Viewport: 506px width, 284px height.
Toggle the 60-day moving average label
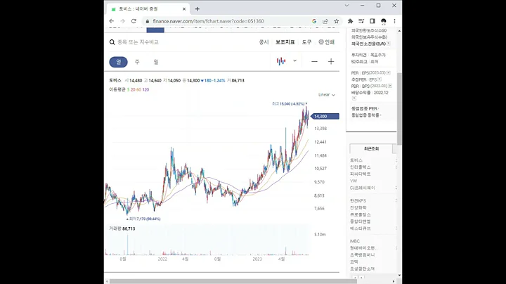(138, 90)
